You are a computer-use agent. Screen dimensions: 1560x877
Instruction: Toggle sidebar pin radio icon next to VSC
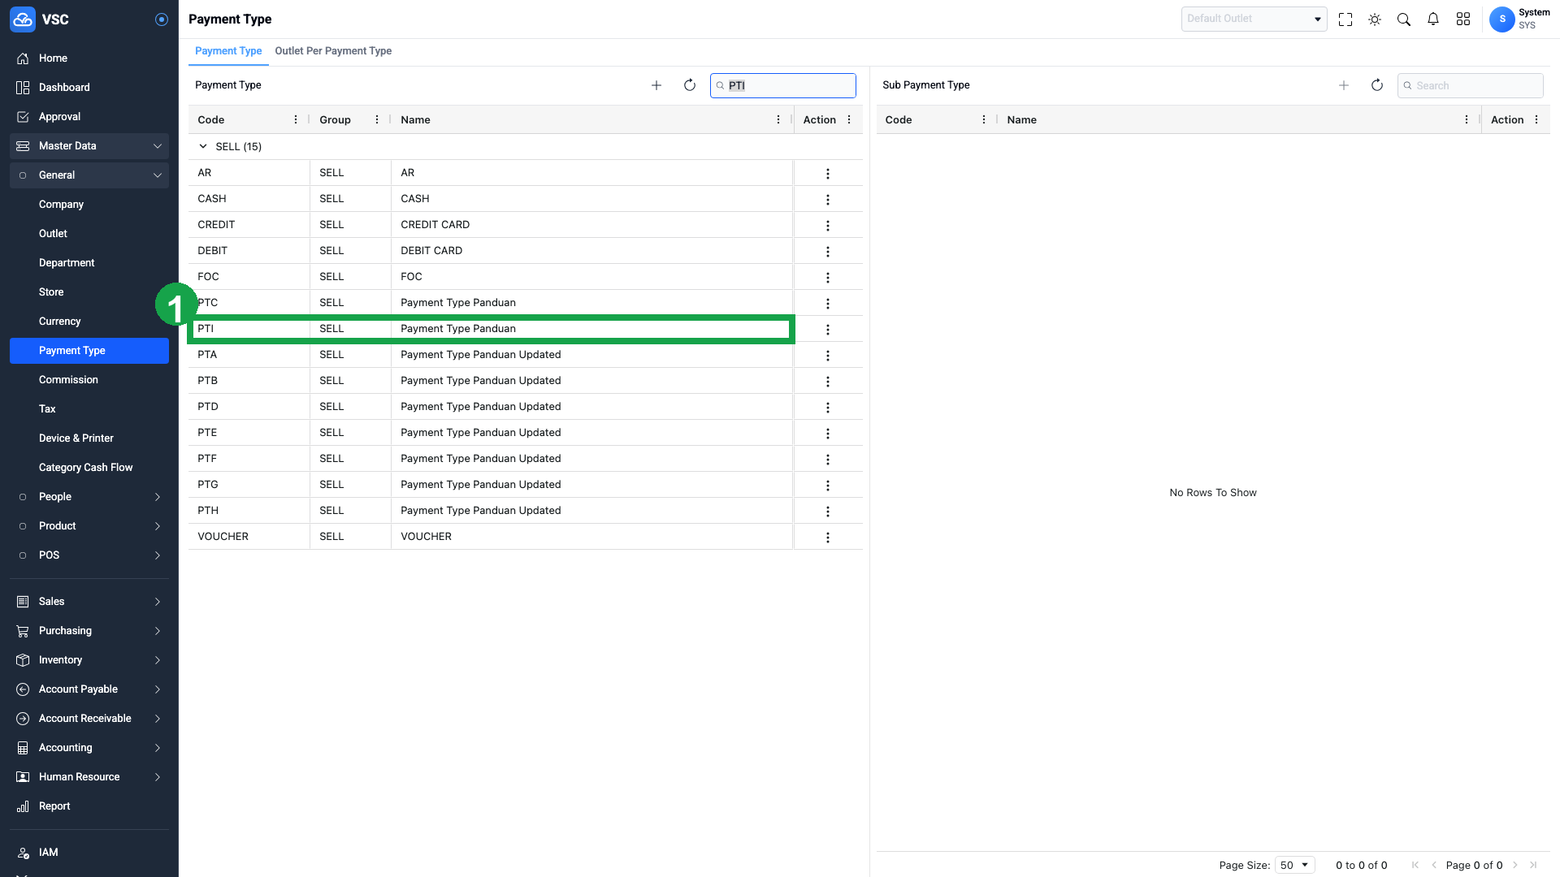click(162, 19)
